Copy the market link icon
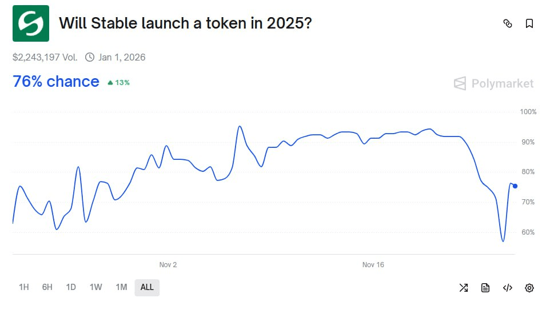546x310 pixels. coord(507,23)
